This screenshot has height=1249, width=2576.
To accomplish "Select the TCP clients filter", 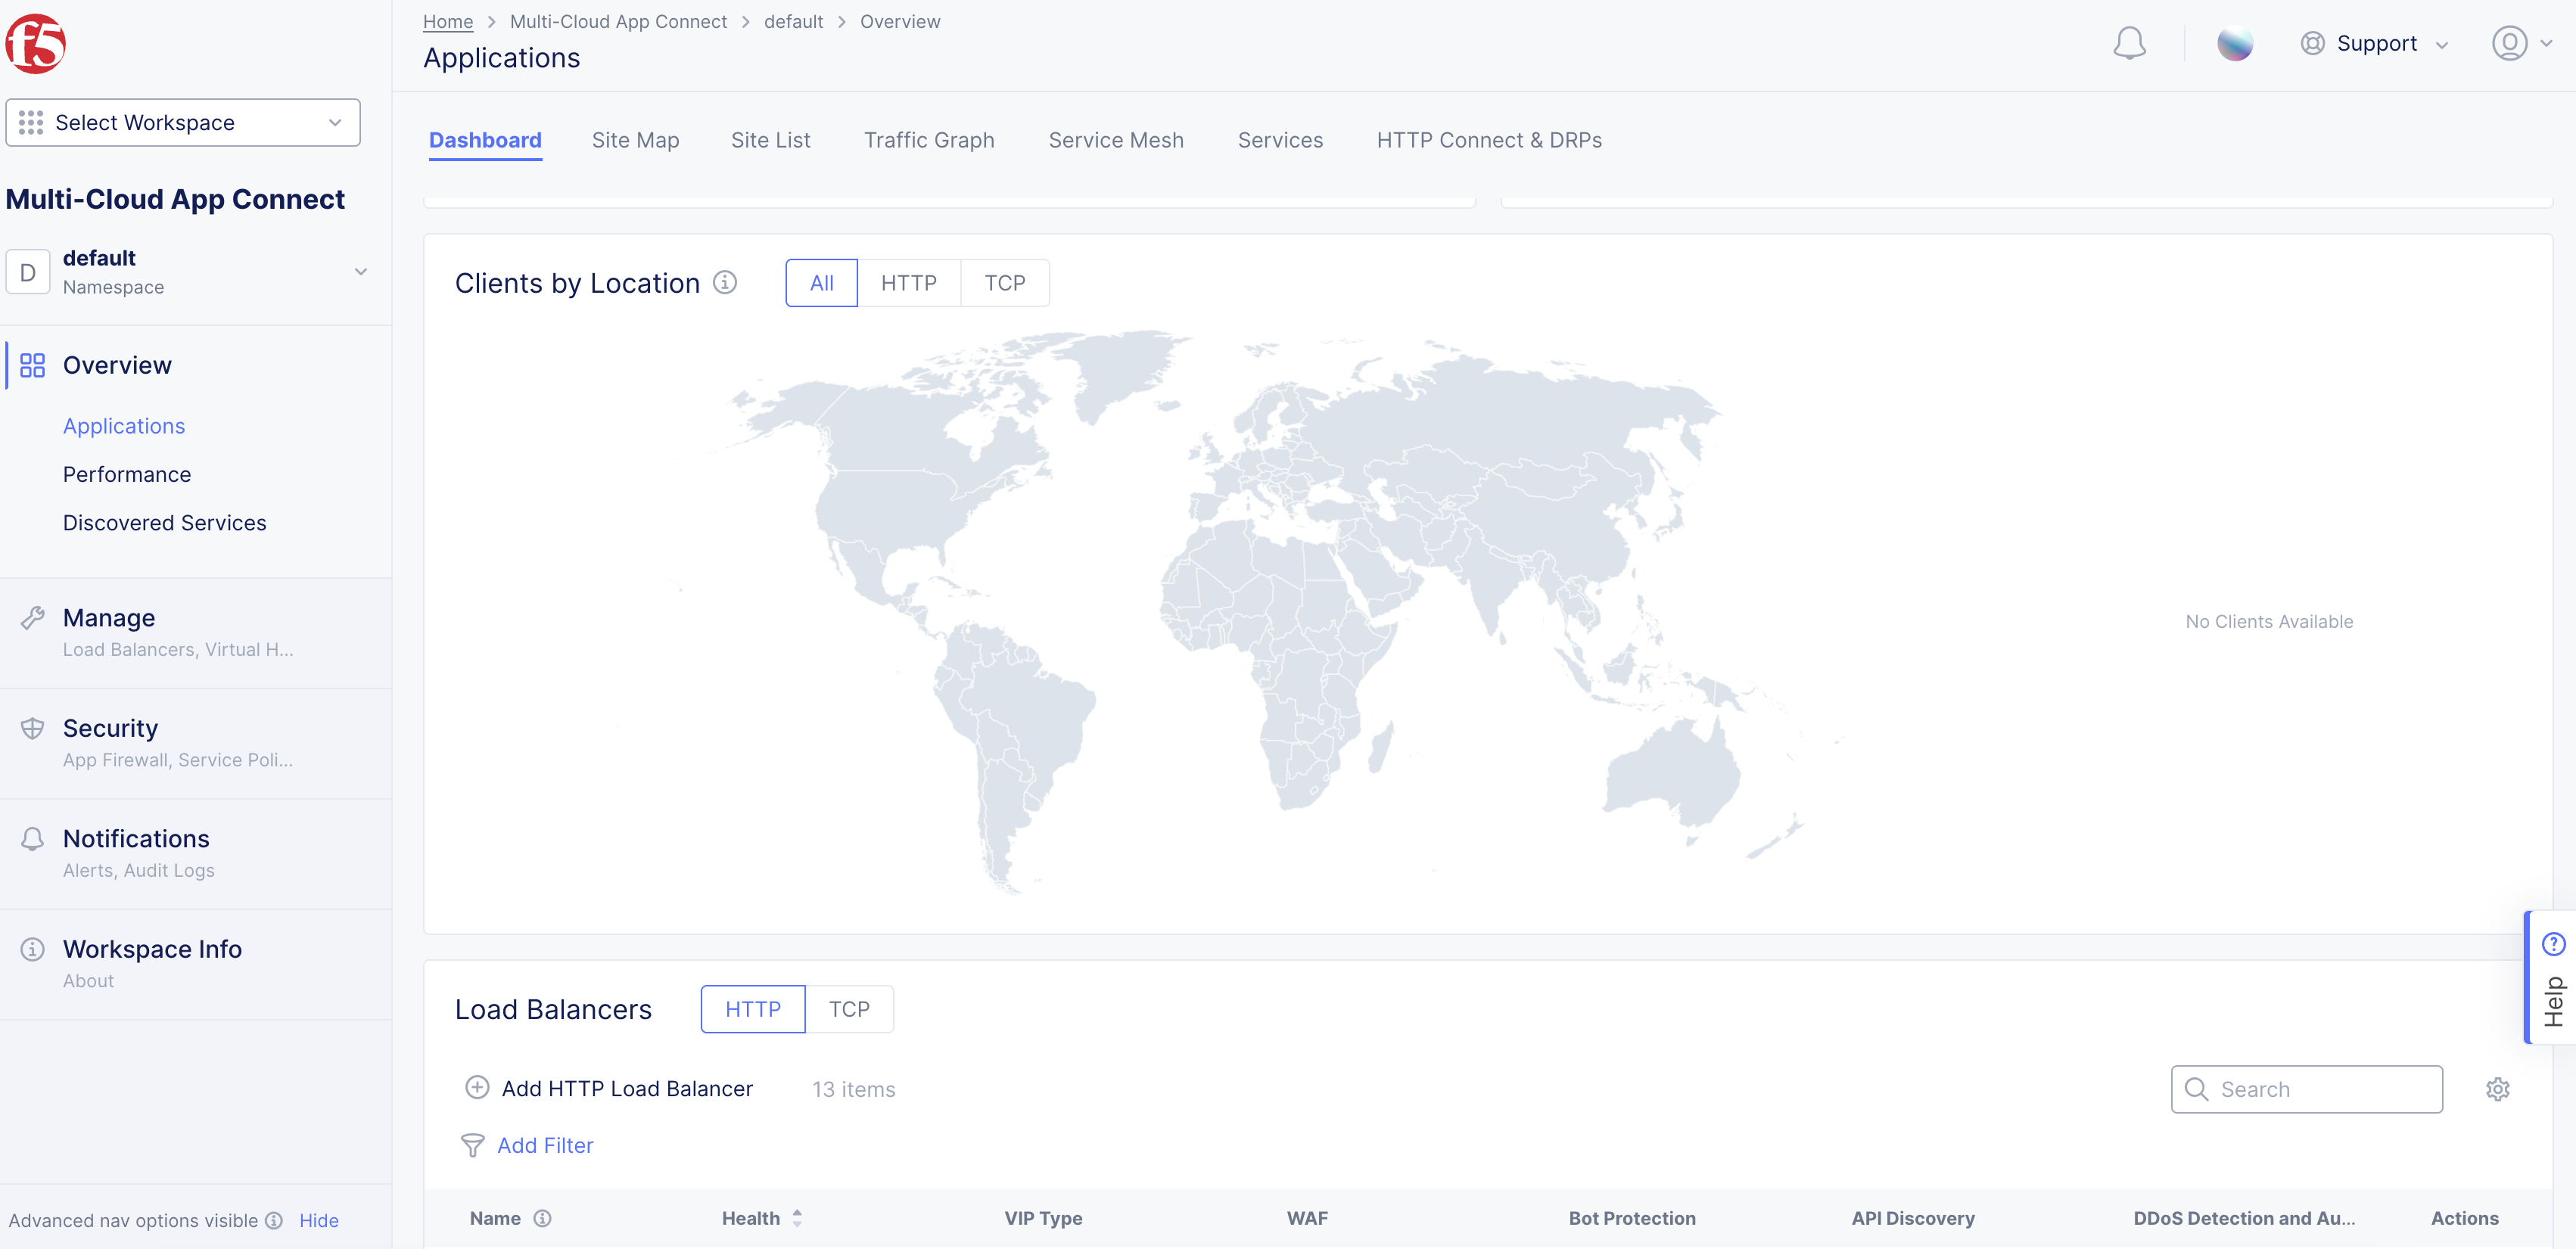I will (1004, 283).
